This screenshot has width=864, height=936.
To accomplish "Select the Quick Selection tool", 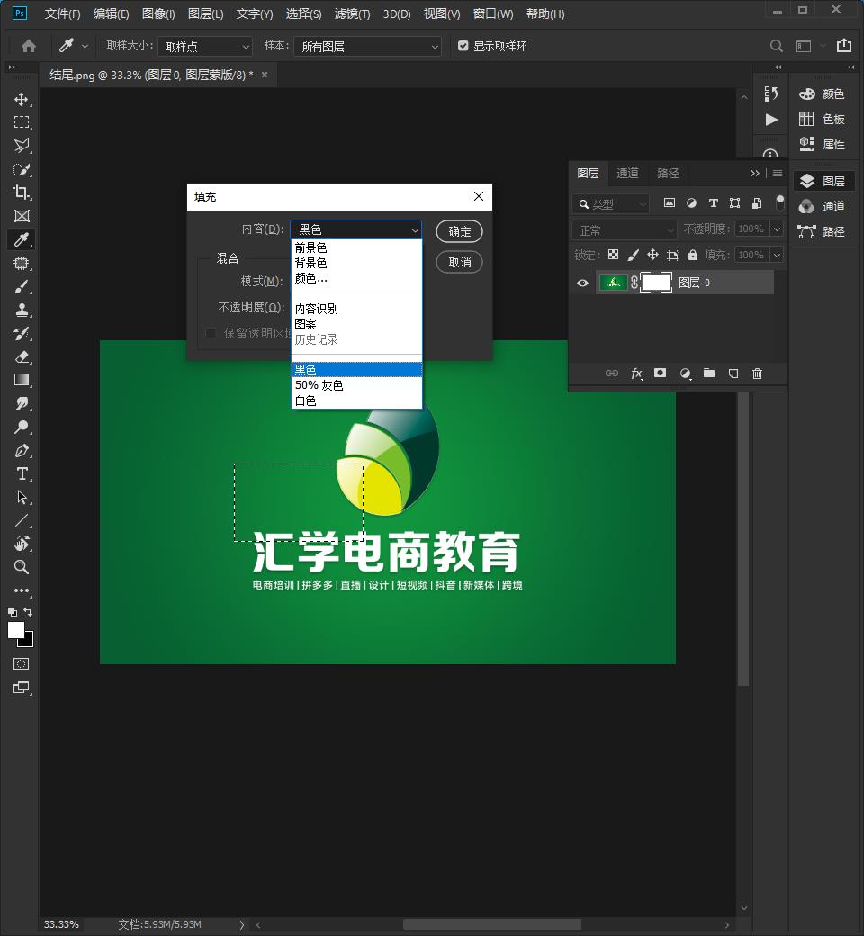I will click(22, 169).
